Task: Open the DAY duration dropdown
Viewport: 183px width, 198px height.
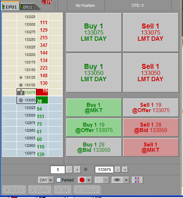Action: [46, 180]
